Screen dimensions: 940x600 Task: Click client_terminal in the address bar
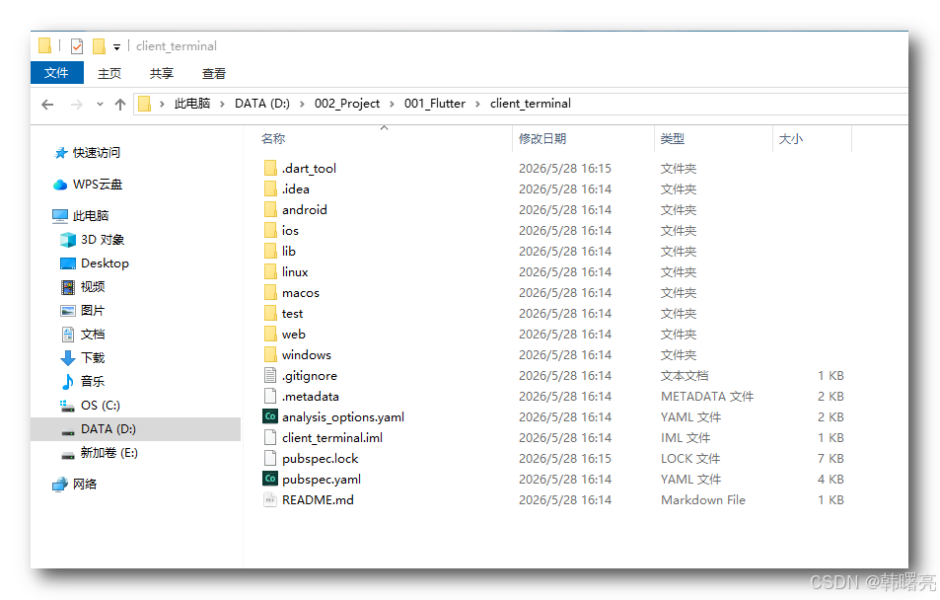pyautogui.click(x=531, y=104)
